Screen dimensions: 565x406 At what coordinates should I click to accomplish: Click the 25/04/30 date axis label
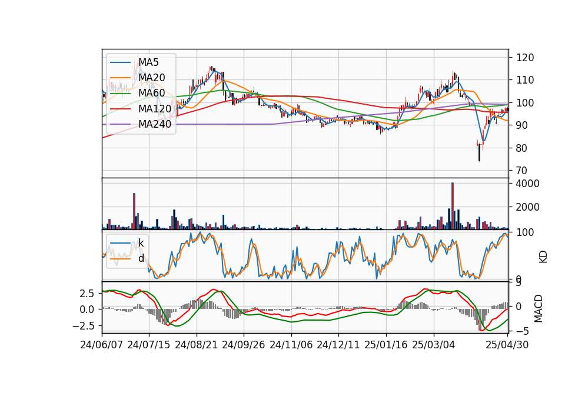click(507, 345)
